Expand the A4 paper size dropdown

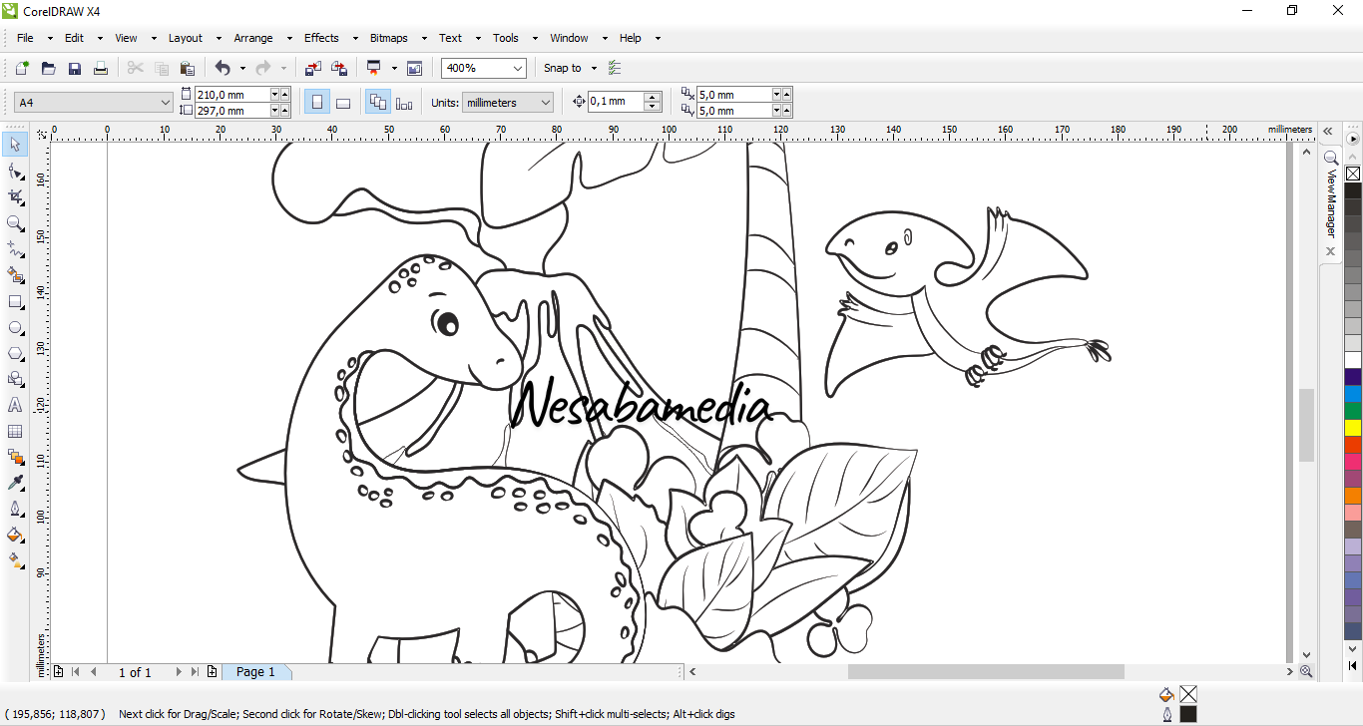coord(165,102)
